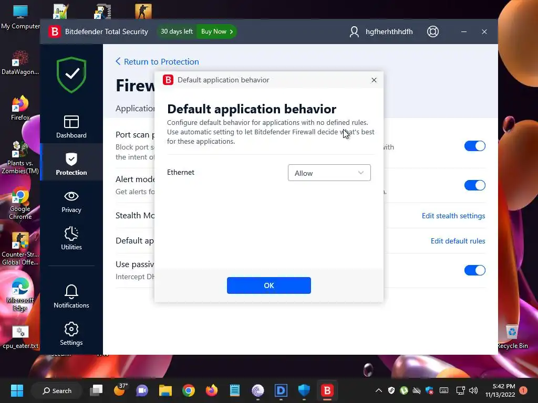Open Recycle Bin desktop icon
Image resolution: width=538 pixels, height=403 pixels.
pyautogui.click(x=512, y=336)
